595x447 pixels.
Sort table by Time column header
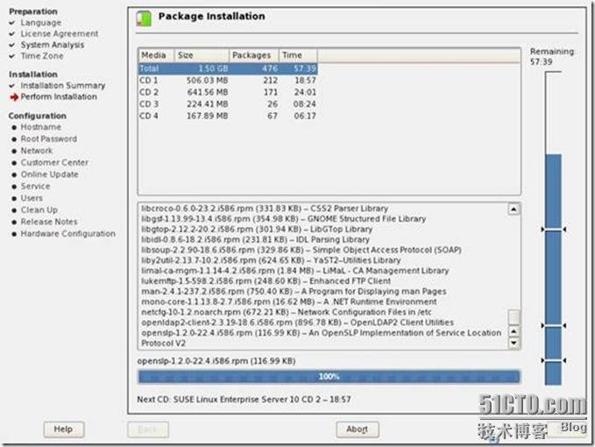[x=298, y=55]
